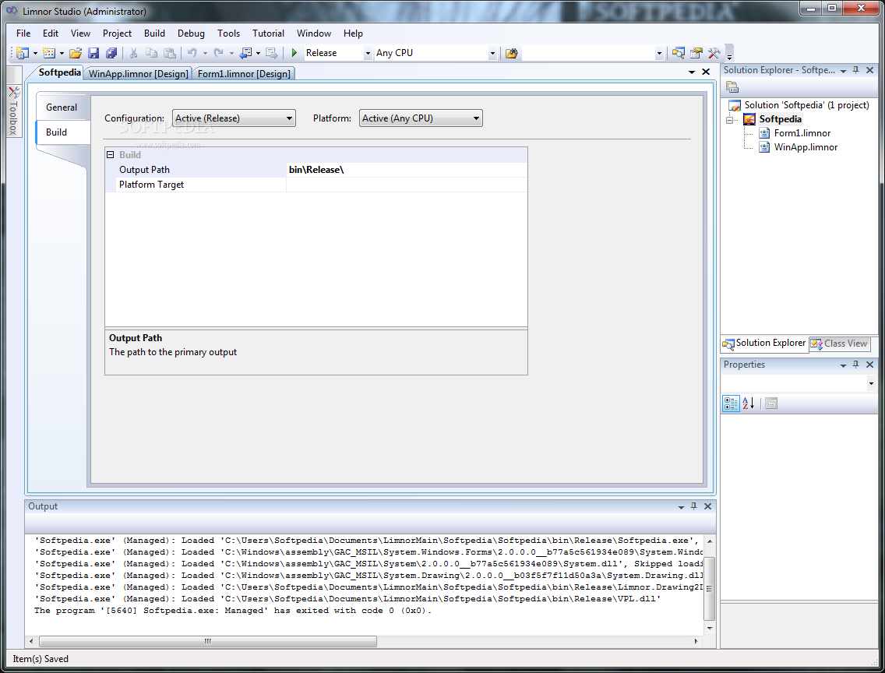This screenshot has height=673, width=885.
Task: Click the New Project toolbar icon
Action: click(x=23, y=53)
